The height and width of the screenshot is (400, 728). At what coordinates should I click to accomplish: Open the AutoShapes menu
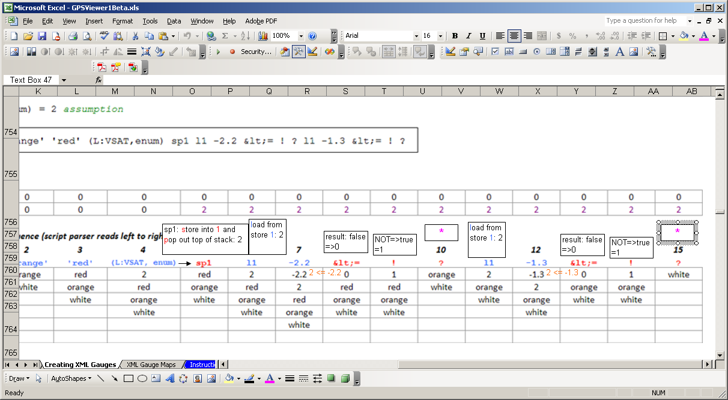click(x=71, y=378)
